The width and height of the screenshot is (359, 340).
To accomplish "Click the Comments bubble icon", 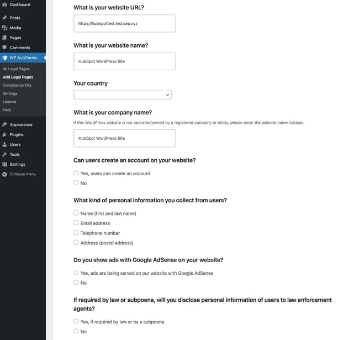I will pos(4,48).
